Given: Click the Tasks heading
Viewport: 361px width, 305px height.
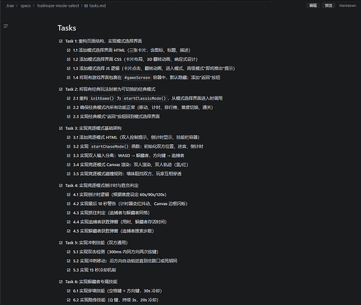Looking at the screenshot, I should (66, 28).
